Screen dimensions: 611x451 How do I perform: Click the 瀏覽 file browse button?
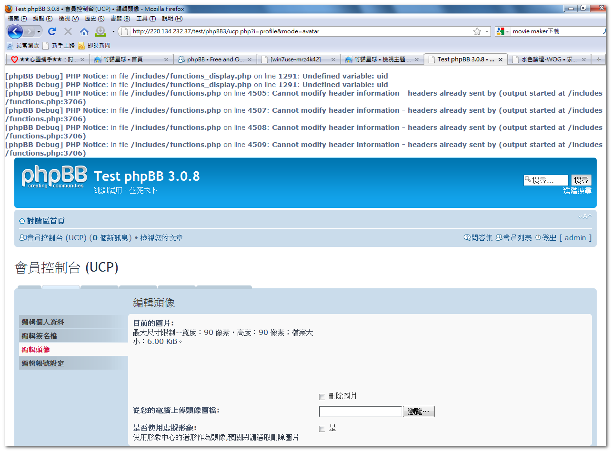pos(419,412)
